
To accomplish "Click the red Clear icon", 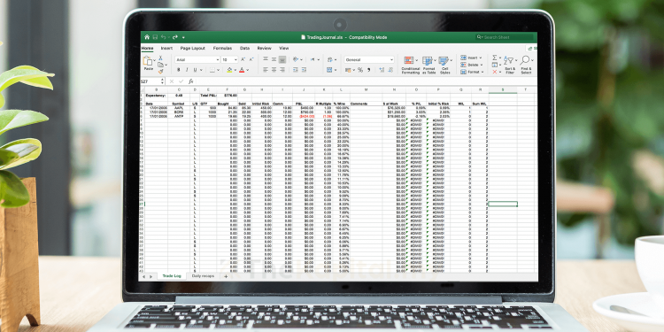I will tap(495, 72).
